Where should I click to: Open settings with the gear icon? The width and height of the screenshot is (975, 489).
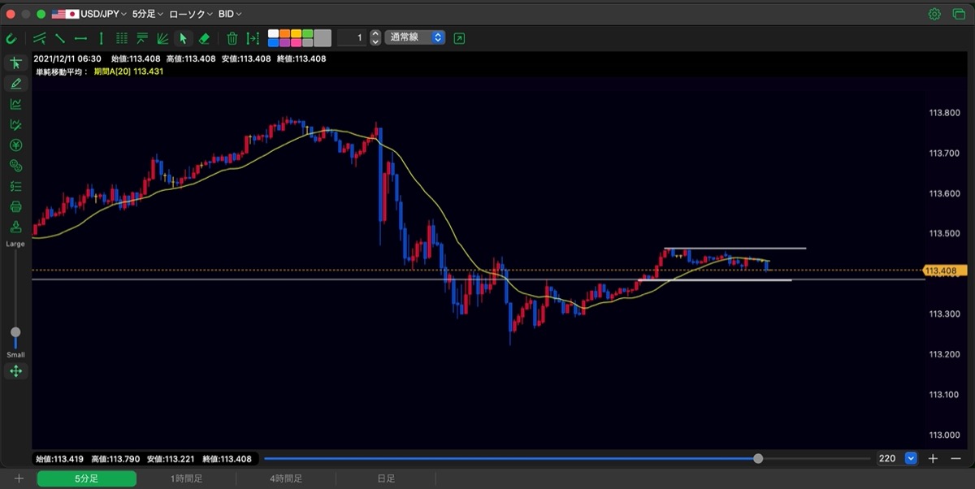[x=934, y=14]
